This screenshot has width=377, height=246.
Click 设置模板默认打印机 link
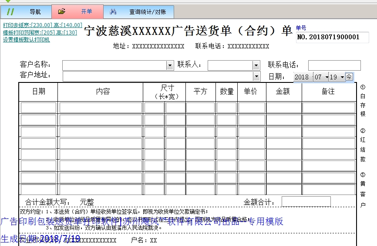tap(27, 40)
